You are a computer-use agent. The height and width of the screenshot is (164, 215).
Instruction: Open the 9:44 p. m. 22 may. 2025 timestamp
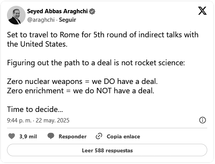click(38, 120)
